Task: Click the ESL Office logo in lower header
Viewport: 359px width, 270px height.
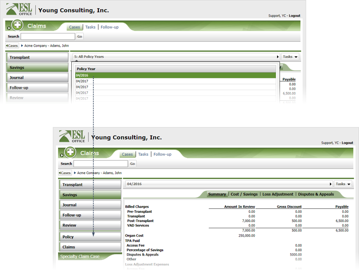Action: pyautogui.click(x=73, y=136)
